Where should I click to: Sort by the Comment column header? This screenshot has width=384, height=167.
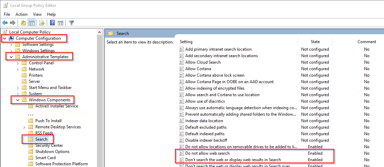point(366,42)
